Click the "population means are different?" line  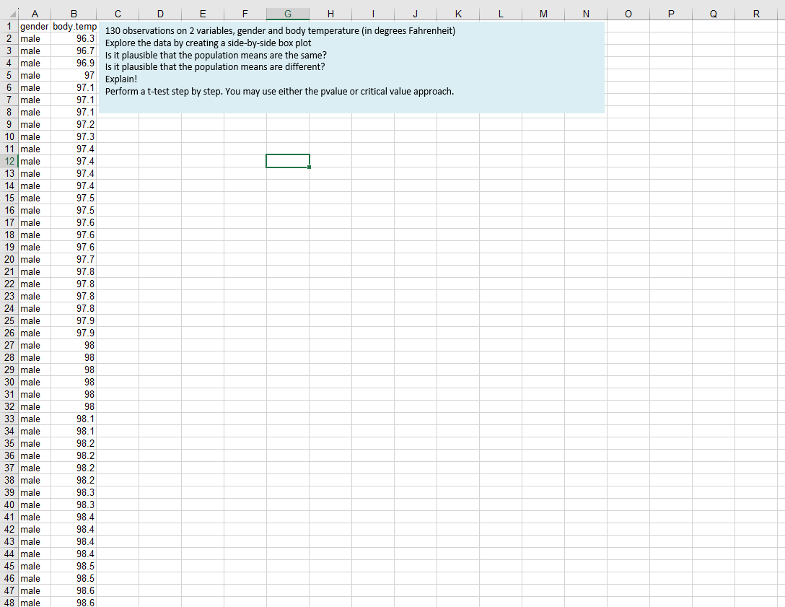(x=215, y=66)
